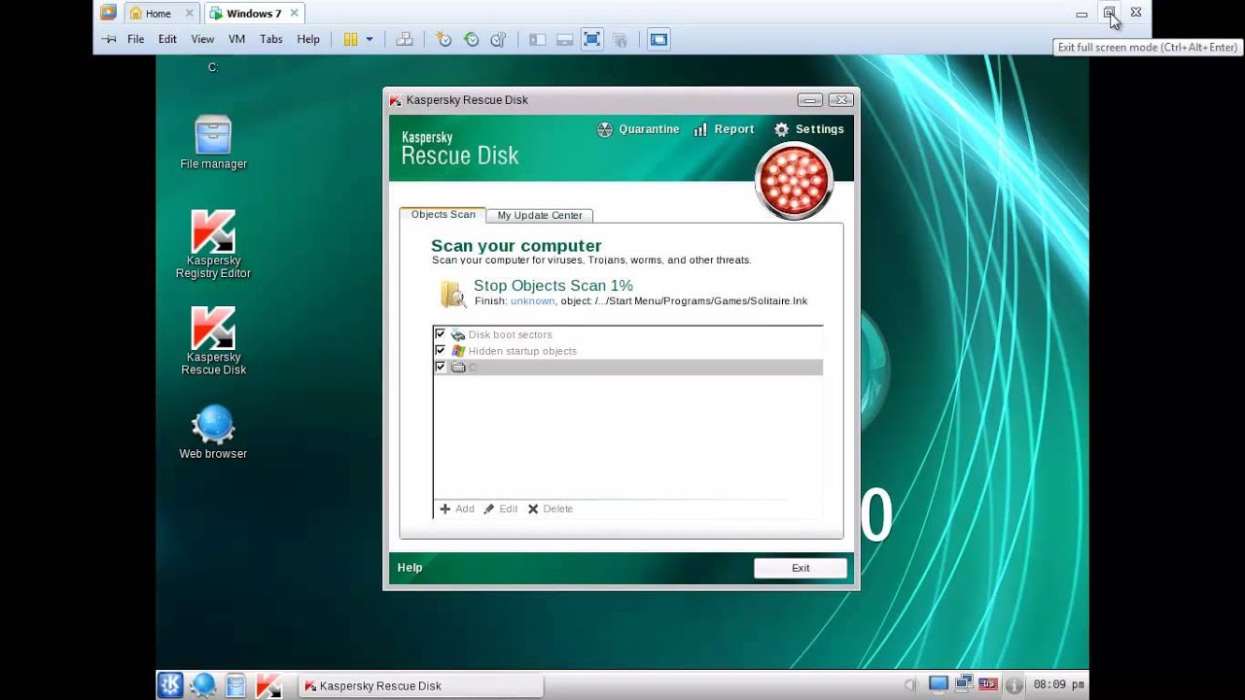Click the Exit button
This screenshot has width=1245, height=700.
pos(800,568)
